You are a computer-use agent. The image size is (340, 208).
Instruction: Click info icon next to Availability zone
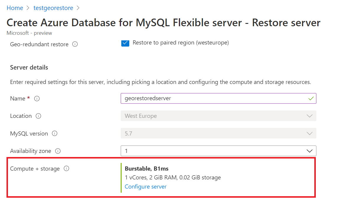coord(58,151)
